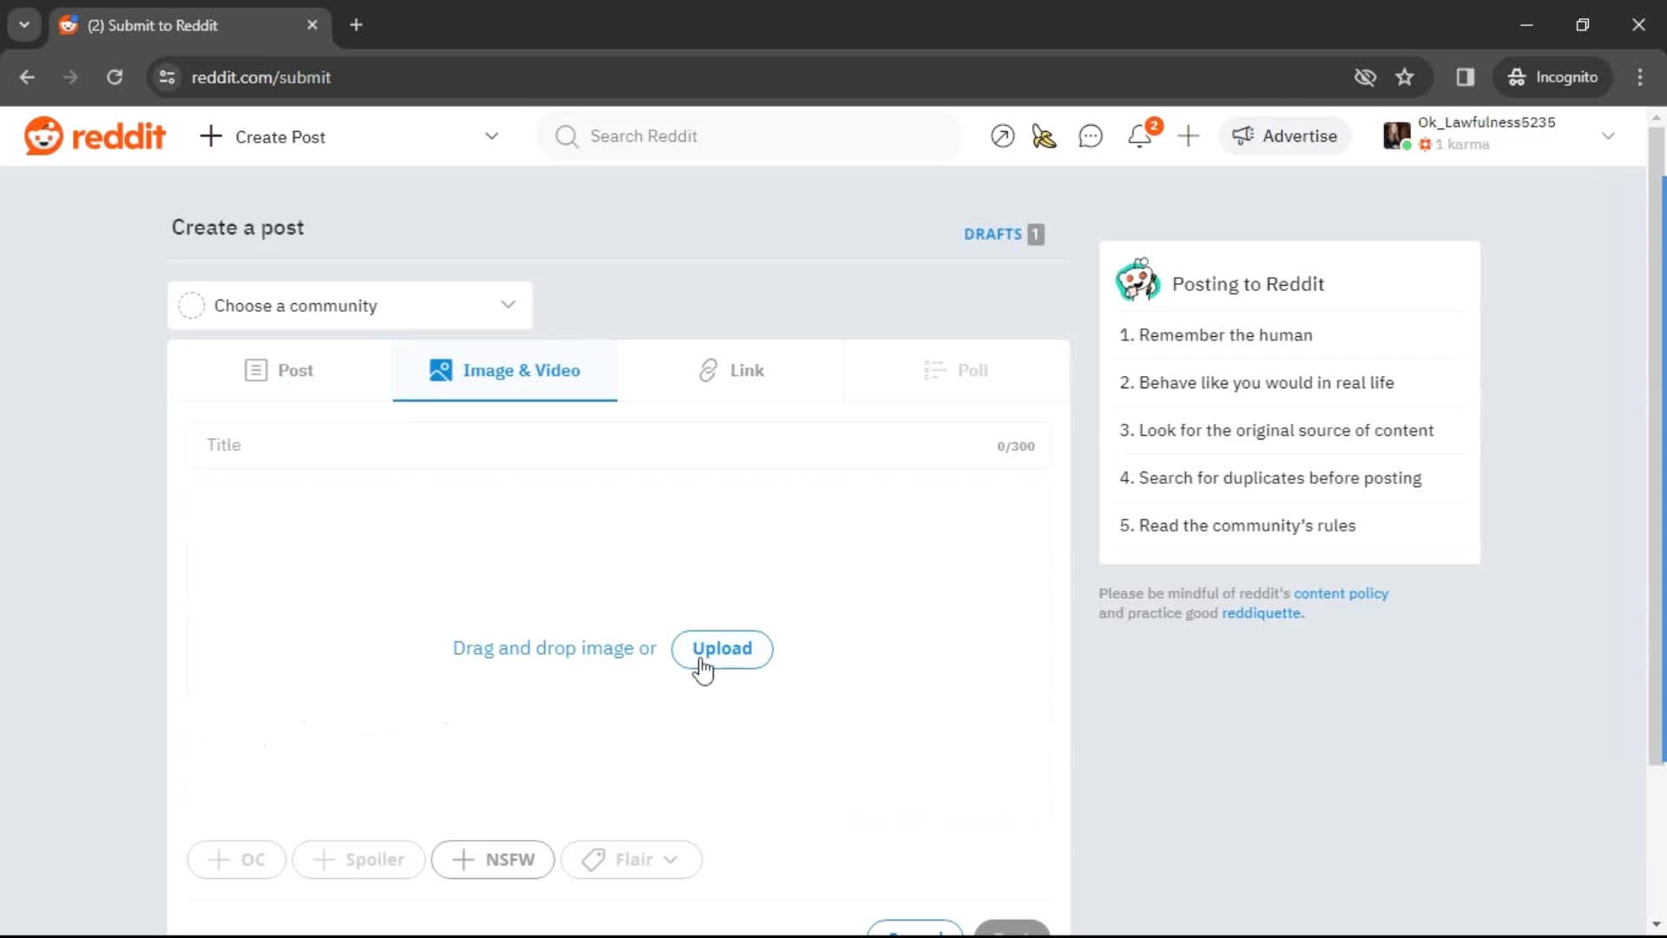Select the Post text tab
Image resolution: width=1667 pixels, height=938 pixels.
[280, 369]
